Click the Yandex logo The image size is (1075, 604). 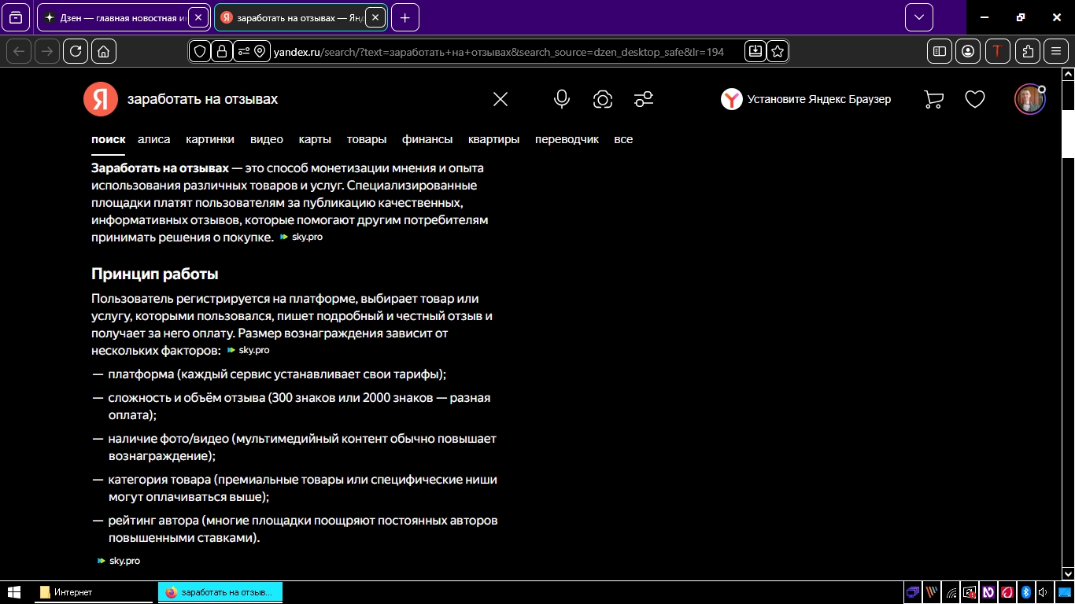[100, 99]
